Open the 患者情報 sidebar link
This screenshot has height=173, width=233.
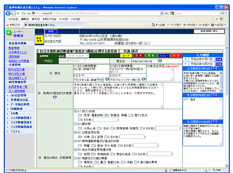14,48
